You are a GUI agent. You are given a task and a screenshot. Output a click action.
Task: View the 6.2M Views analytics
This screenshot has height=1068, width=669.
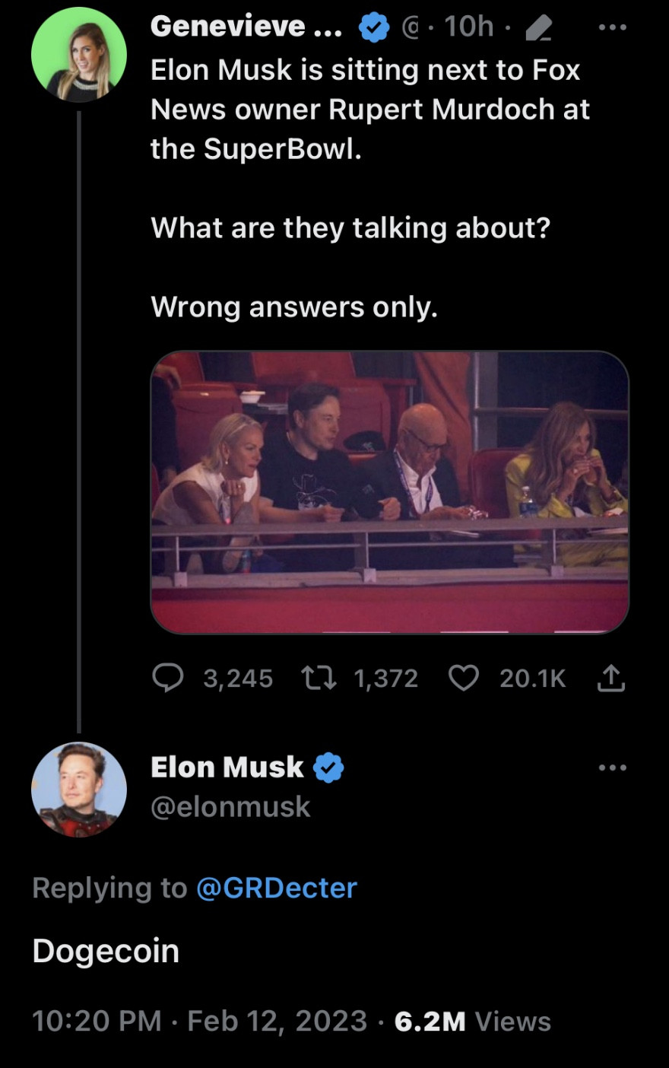pos(472,1021)
